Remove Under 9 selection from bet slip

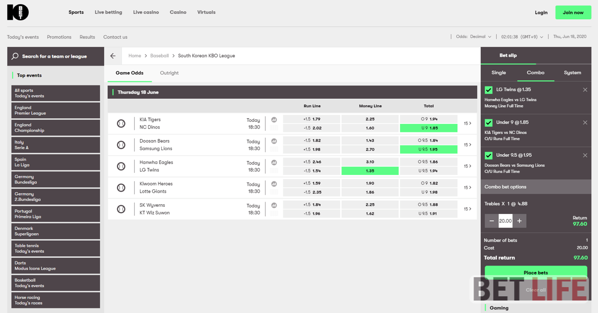pyautogui.click(x=585, y=123)
